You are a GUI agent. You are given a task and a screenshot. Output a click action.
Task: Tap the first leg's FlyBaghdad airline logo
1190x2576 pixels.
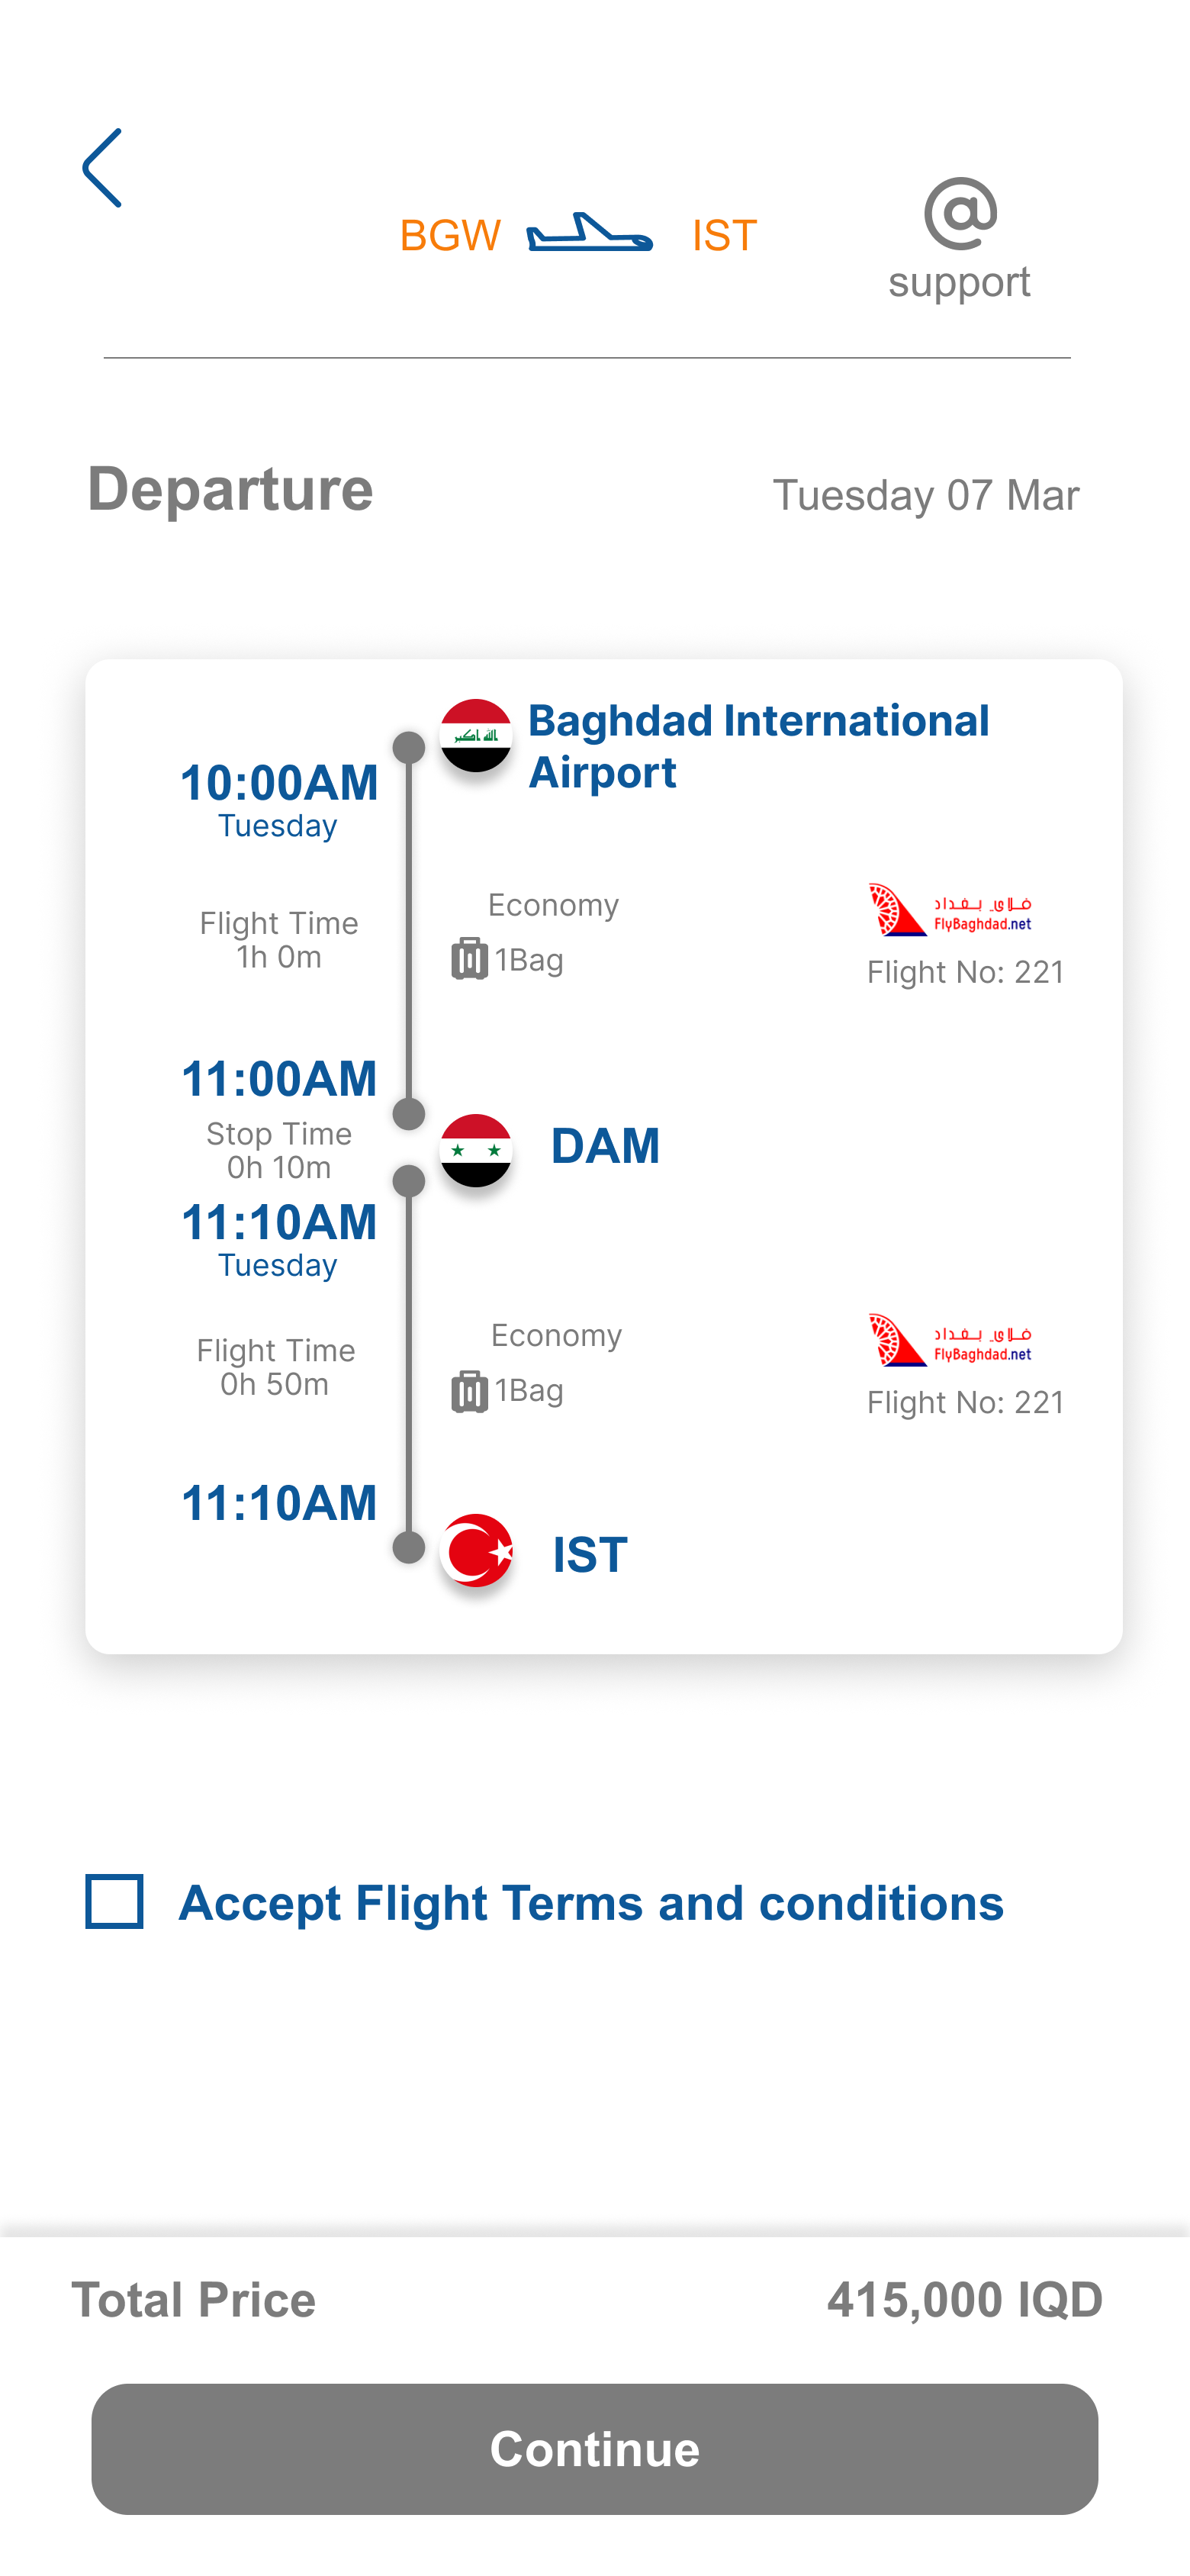tap(949, 910)
